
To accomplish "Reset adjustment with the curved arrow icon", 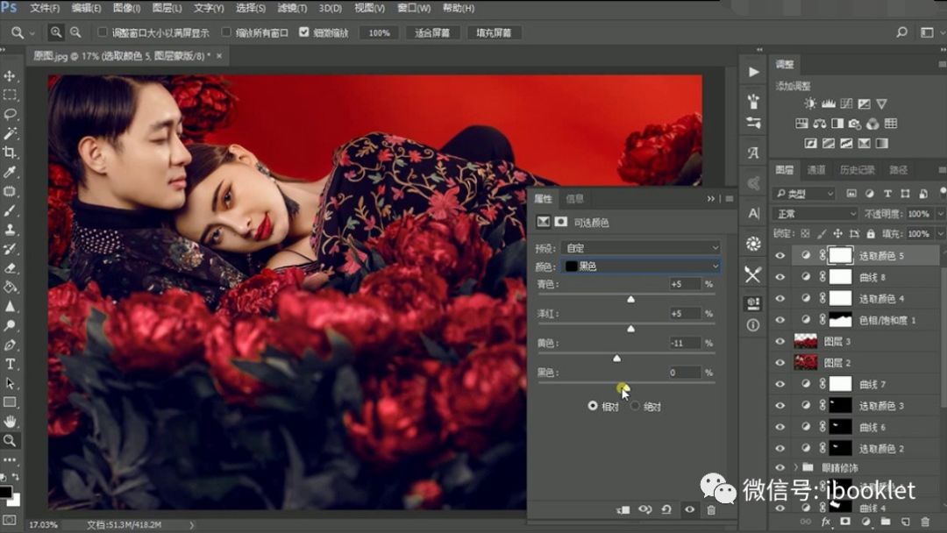I will (666, 509).
